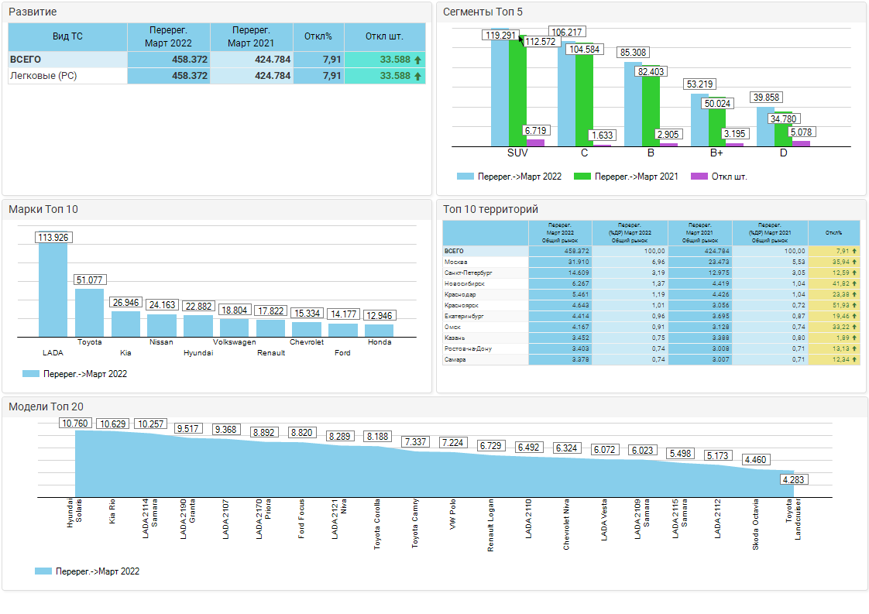Select the Вид ТС column header
869x614 pixels.
pos(67,36)
